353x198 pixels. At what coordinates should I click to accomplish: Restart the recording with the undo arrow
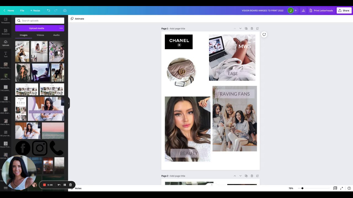click(59, 185)
